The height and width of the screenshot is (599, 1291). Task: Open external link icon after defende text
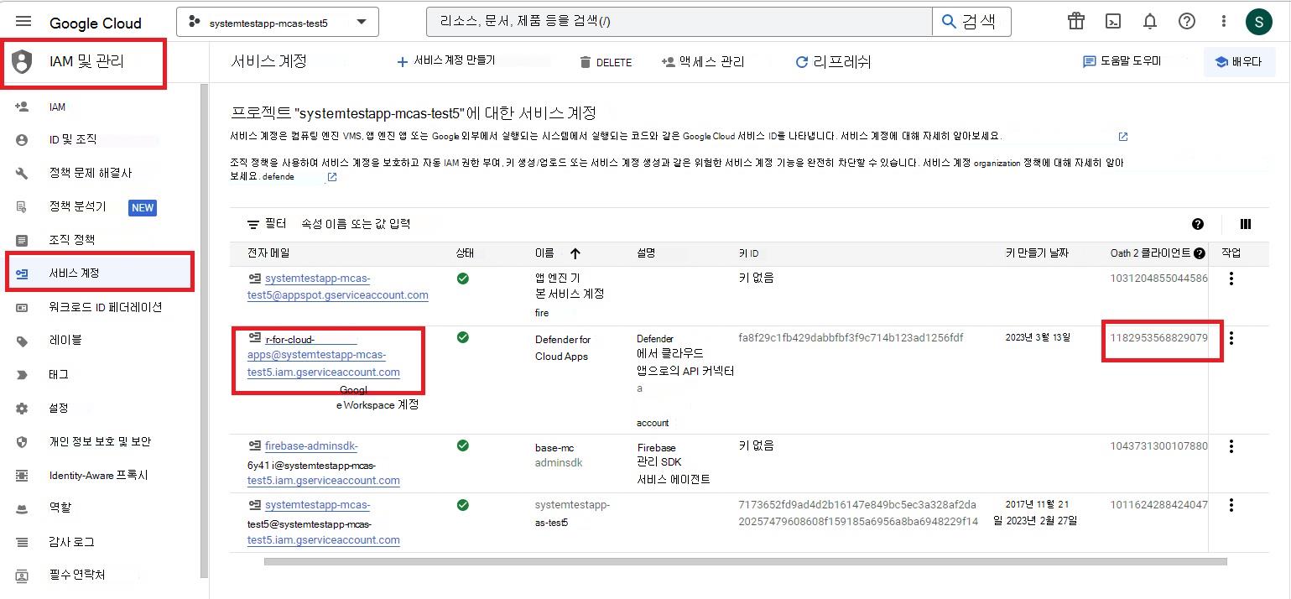(332, 177)
